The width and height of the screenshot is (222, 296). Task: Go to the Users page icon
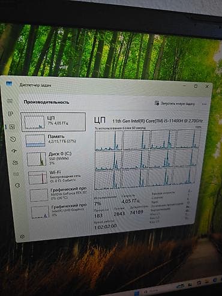[x=15, y=163]
